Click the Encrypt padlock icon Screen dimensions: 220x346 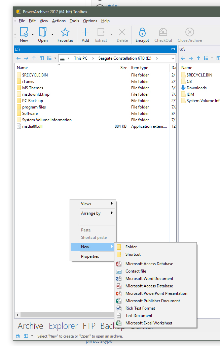pyautogui.click(x=142, y=32)
